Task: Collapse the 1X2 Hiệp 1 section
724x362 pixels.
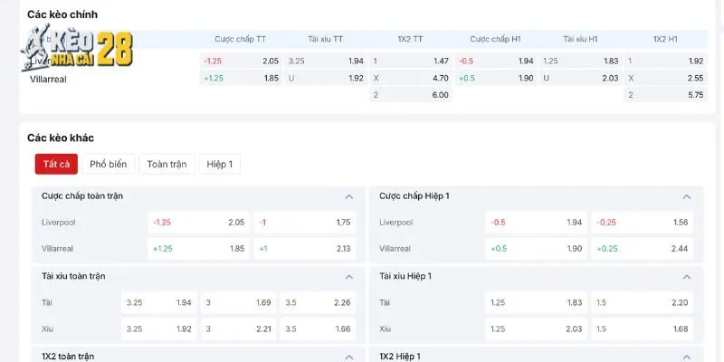Action: click(x=687, y=357)
